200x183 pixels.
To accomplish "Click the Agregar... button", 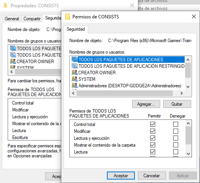I will (146, 104).
